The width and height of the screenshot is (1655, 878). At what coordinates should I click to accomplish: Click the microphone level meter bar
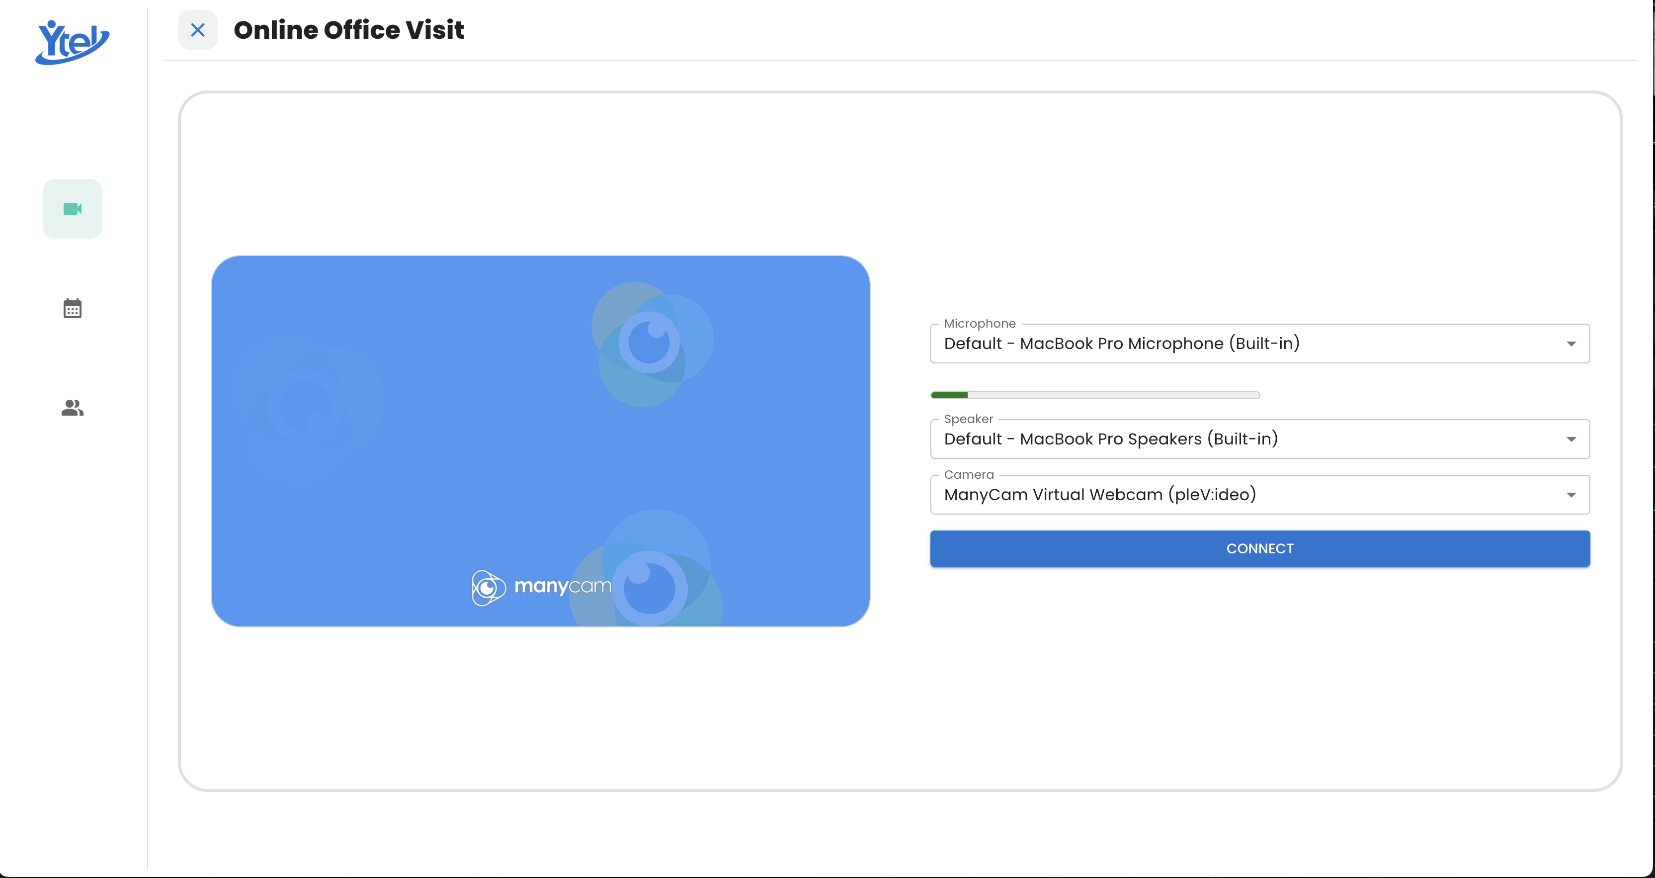point(1095,395)
